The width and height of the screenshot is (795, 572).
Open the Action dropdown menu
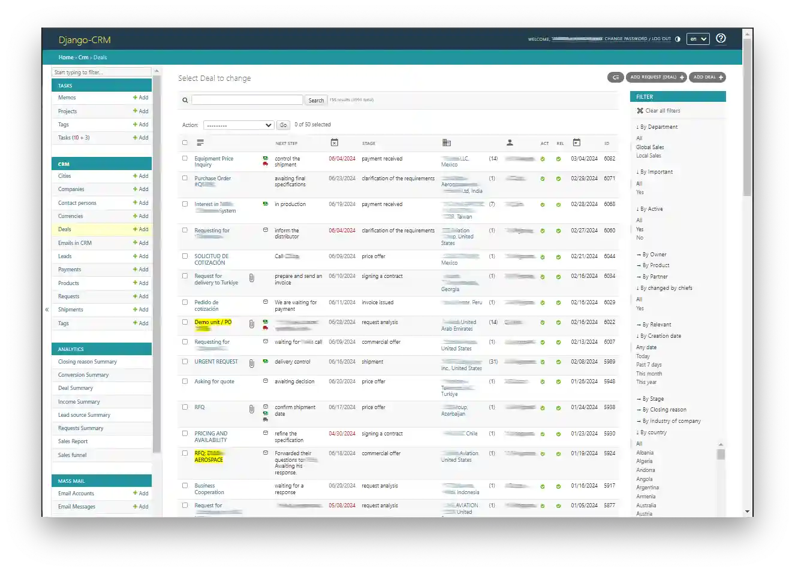(239, 125)
